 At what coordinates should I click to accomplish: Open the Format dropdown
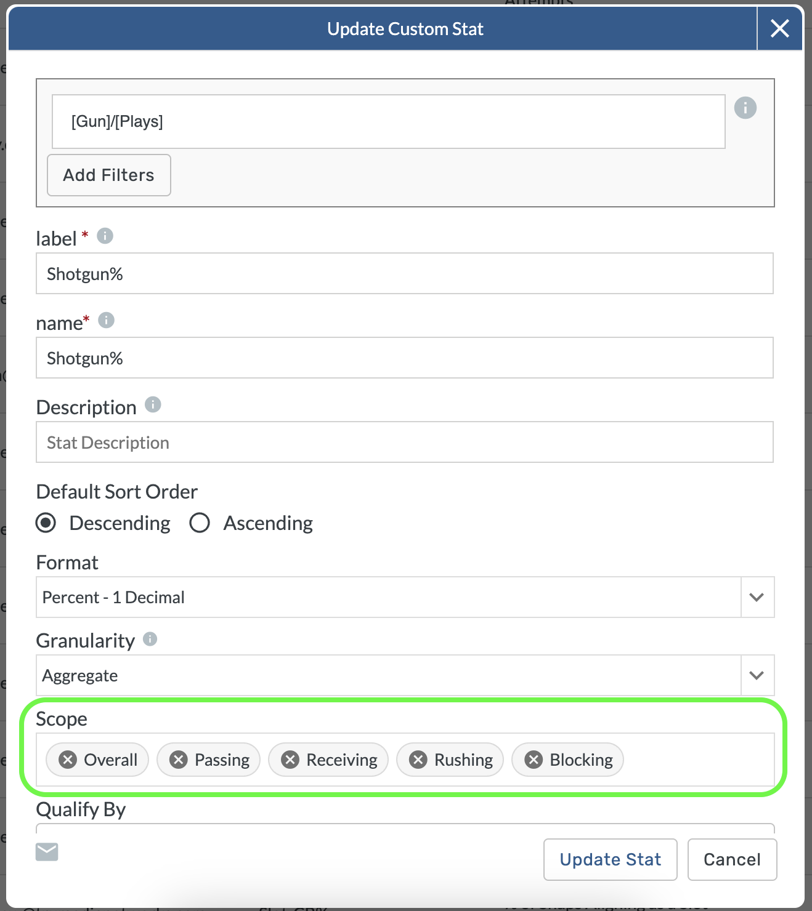[757, 597]
